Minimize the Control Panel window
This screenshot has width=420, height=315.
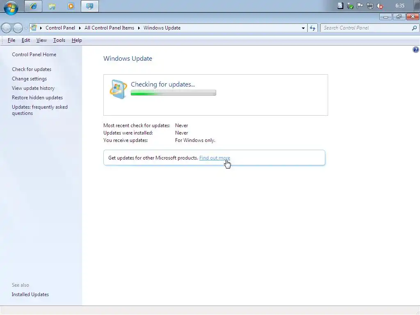point(386,17)
